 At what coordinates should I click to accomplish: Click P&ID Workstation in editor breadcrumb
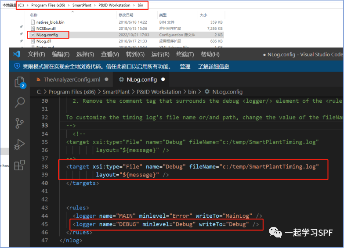click(159, 92)
